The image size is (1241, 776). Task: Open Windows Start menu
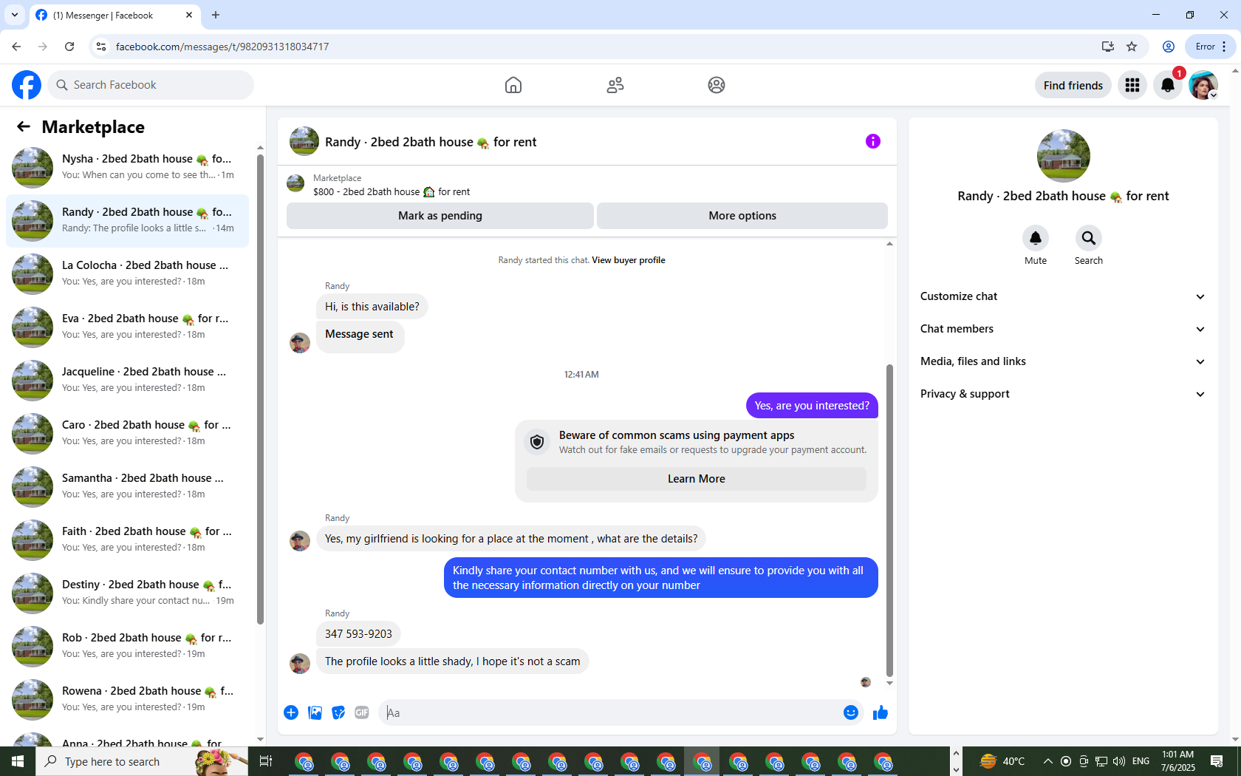18,761
